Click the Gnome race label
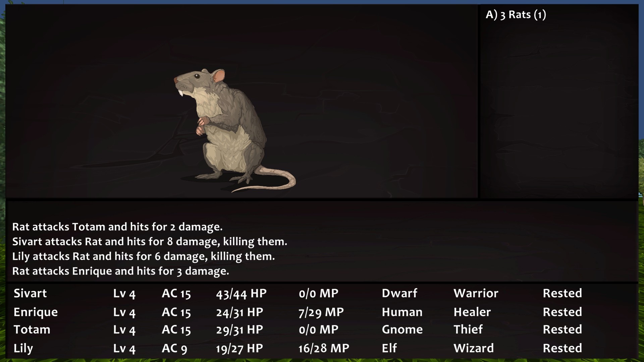This screenshot has width=644, height=362. (x=402, y=329)
